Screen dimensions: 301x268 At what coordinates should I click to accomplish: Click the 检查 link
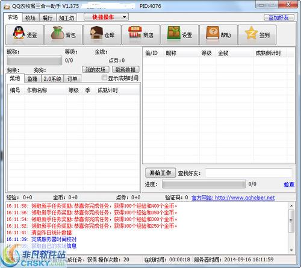pyautogui.click(x=289, y=184)
